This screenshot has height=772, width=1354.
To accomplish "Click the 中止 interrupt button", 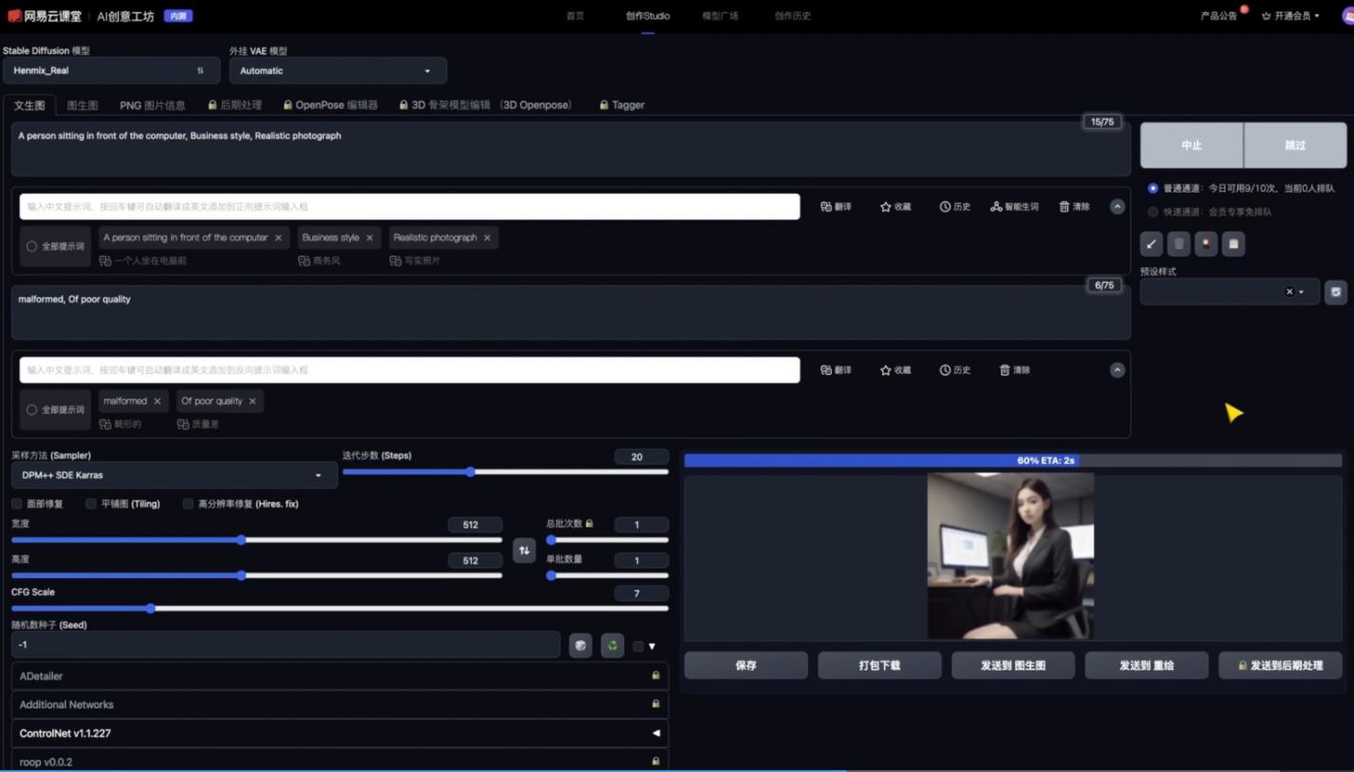I will 1191,145.
